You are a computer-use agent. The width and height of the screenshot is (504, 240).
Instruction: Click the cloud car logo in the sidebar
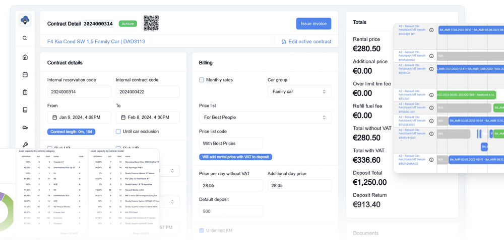pyautogui.click(x=25, y=20)
